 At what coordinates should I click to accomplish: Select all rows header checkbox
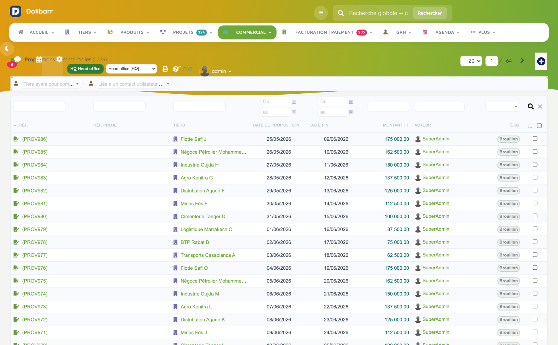pyautogui.click(x=539, y=126)
